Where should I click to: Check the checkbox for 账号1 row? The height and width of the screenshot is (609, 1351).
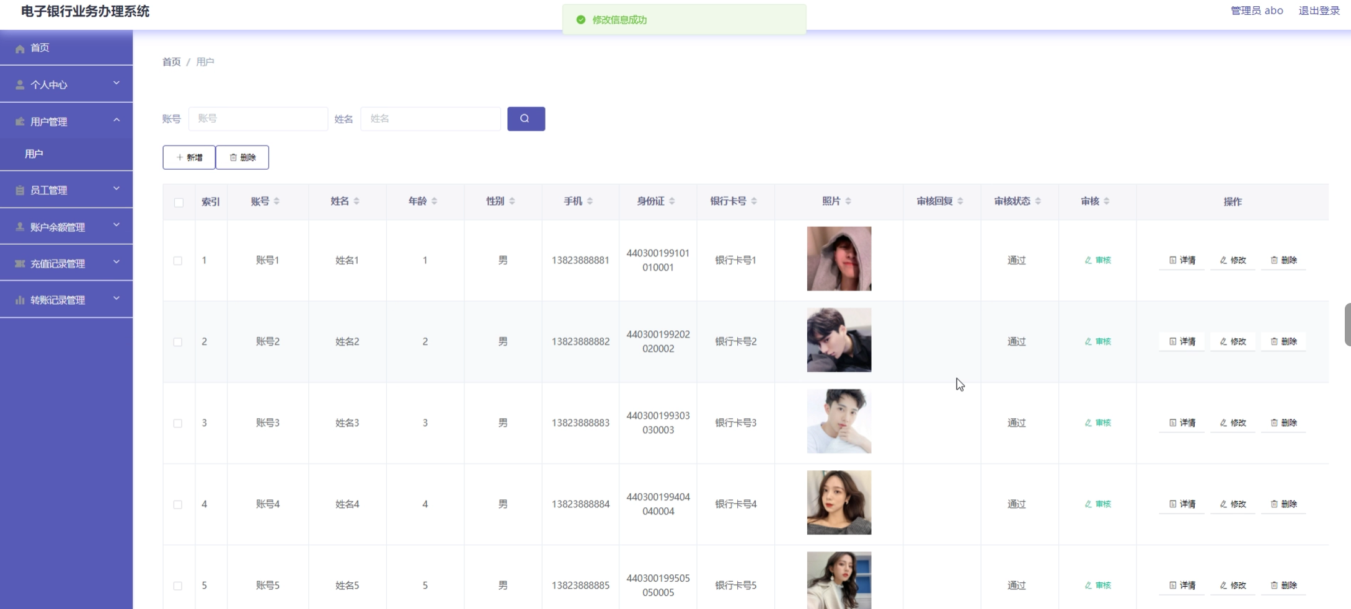(x=179, y=261)
